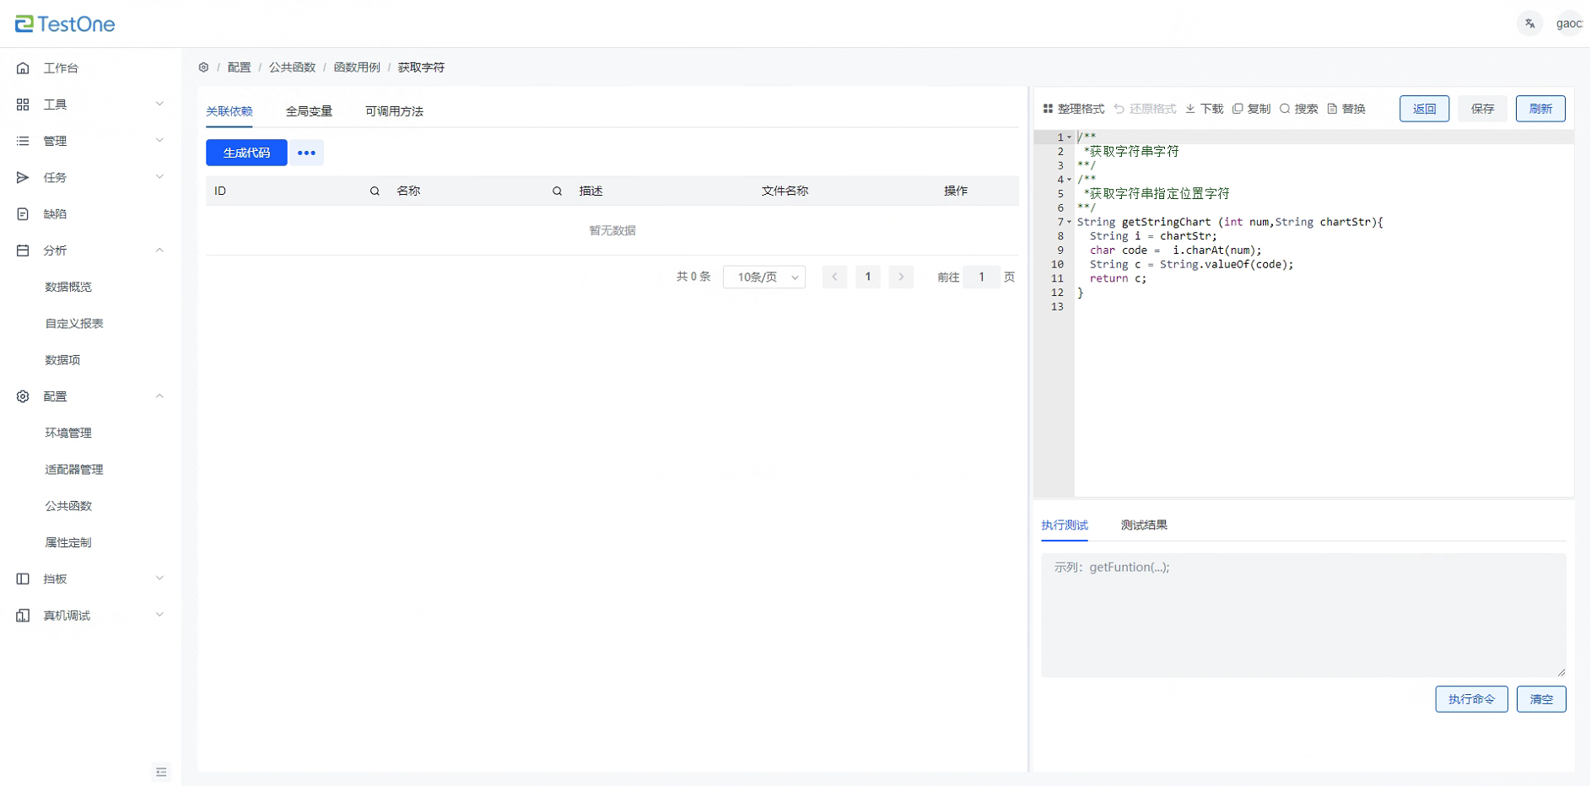Click the 保存 button
Screen dimensions: 1591x786
[1482, 109]
